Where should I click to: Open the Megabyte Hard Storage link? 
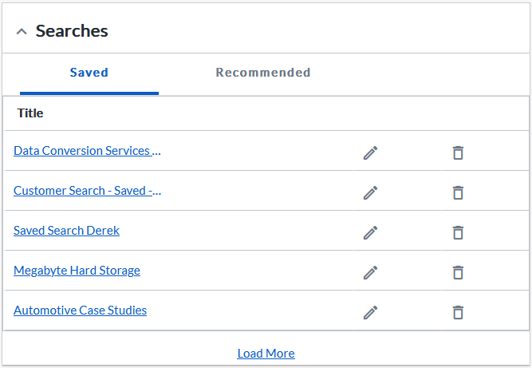tap(77, 271)
